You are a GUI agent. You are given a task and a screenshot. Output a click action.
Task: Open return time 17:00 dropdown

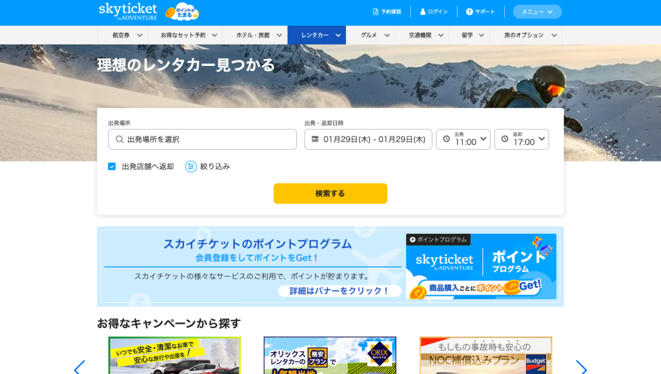(522, 140)
